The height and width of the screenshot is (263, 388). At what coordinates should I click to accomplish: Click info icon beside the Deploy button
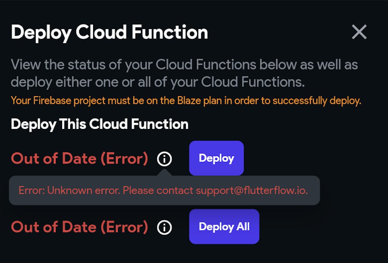click(x=165, y=158)
